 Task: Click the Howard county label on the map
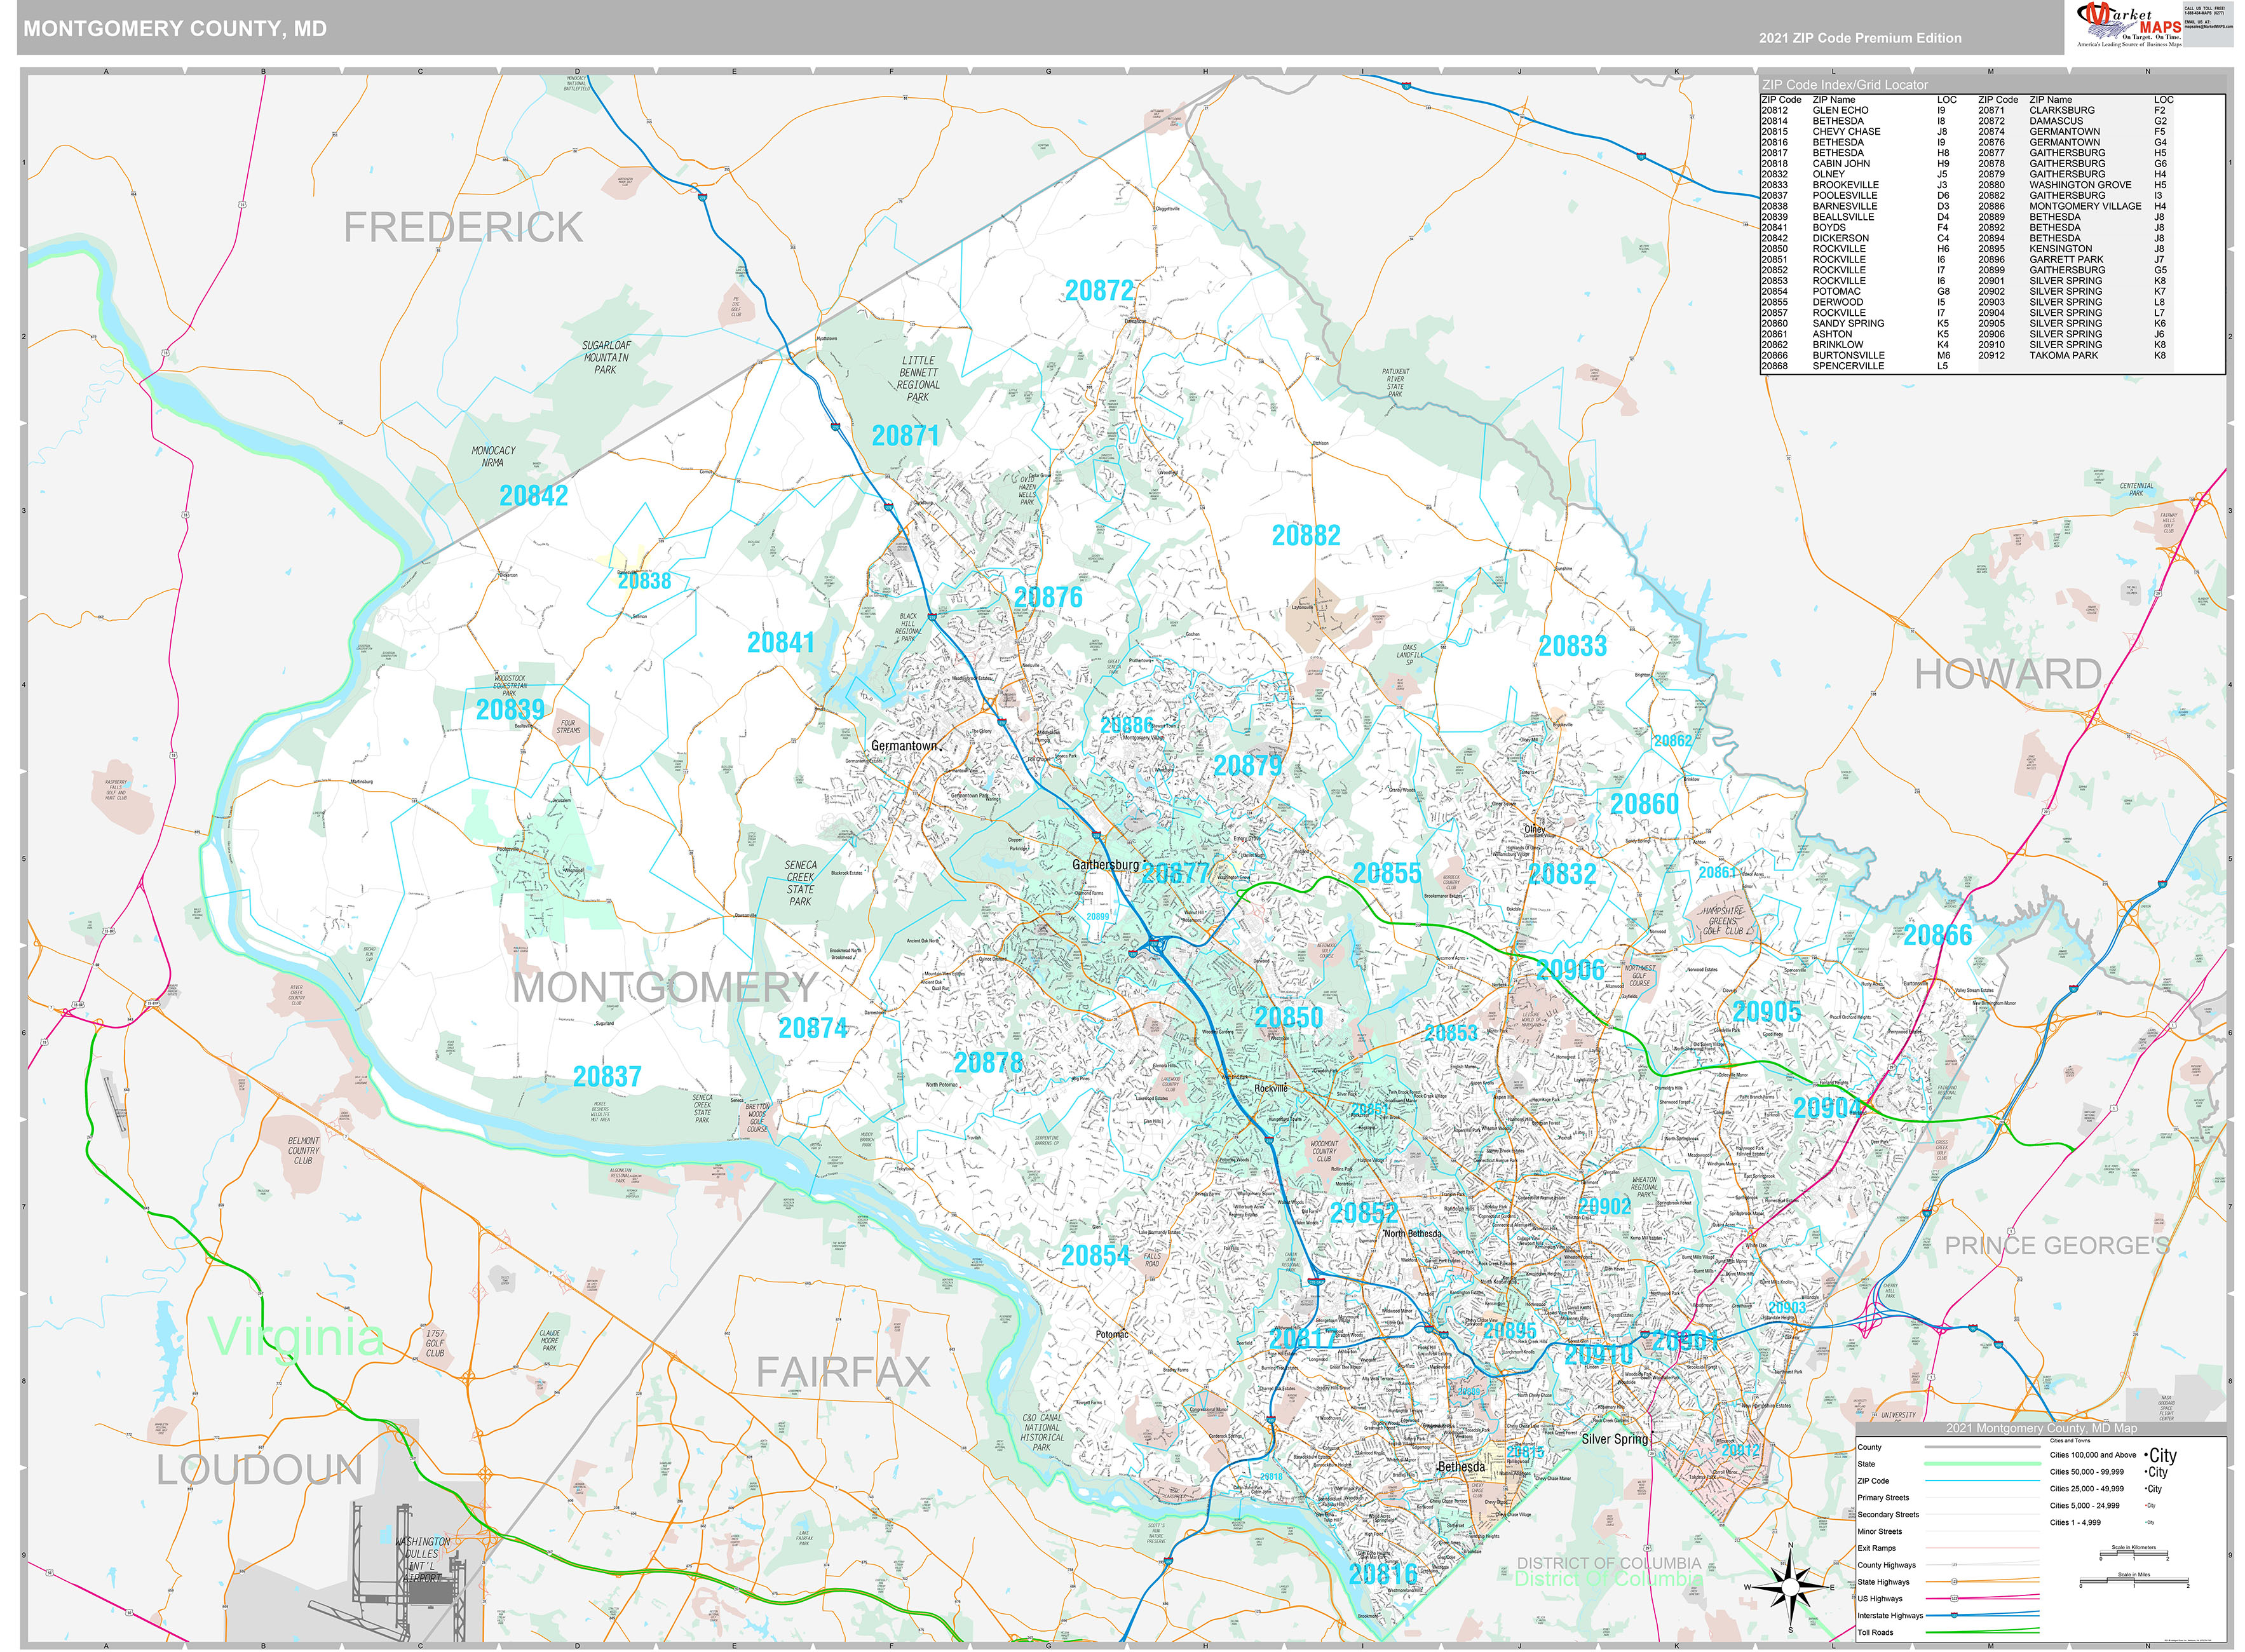2008,674
